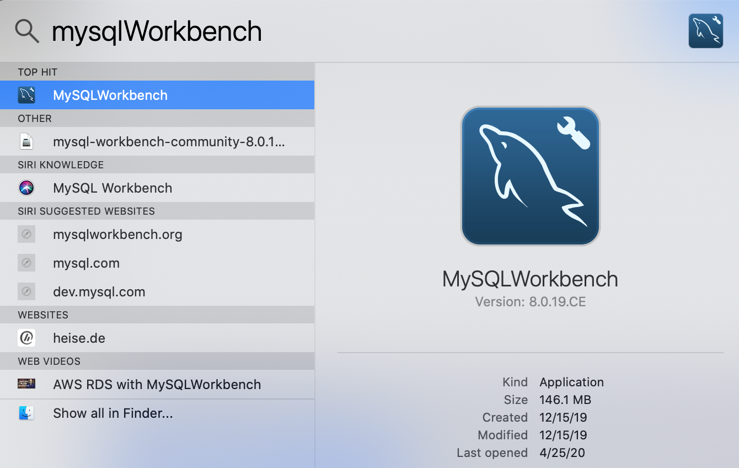The height and width of the screenshot is (468, 739).
Task: Click the heise.de website icon
Action: point(26,338)
